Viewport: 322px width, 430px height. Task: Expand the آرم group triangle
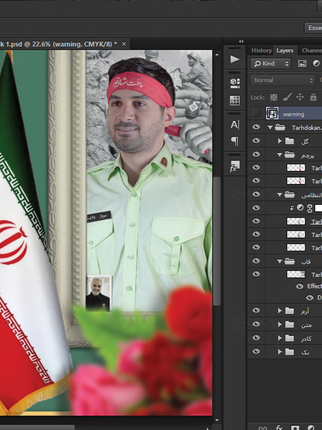tap(280, 310)
